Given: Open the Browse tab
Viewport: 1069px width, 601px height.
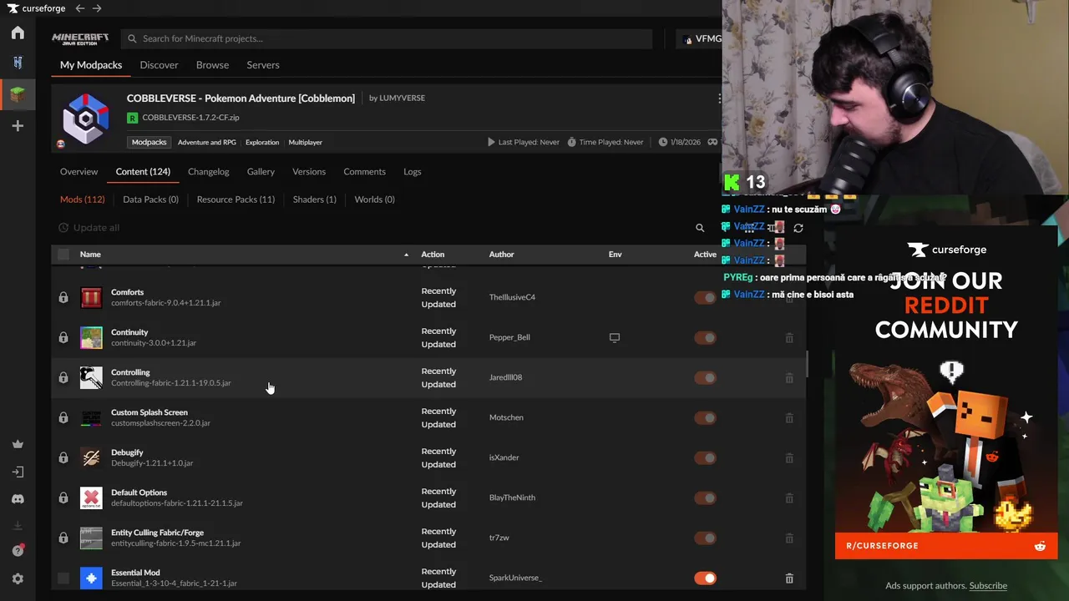Looking at the screenshot, I should pyautogui.click(x=212, y=65).
